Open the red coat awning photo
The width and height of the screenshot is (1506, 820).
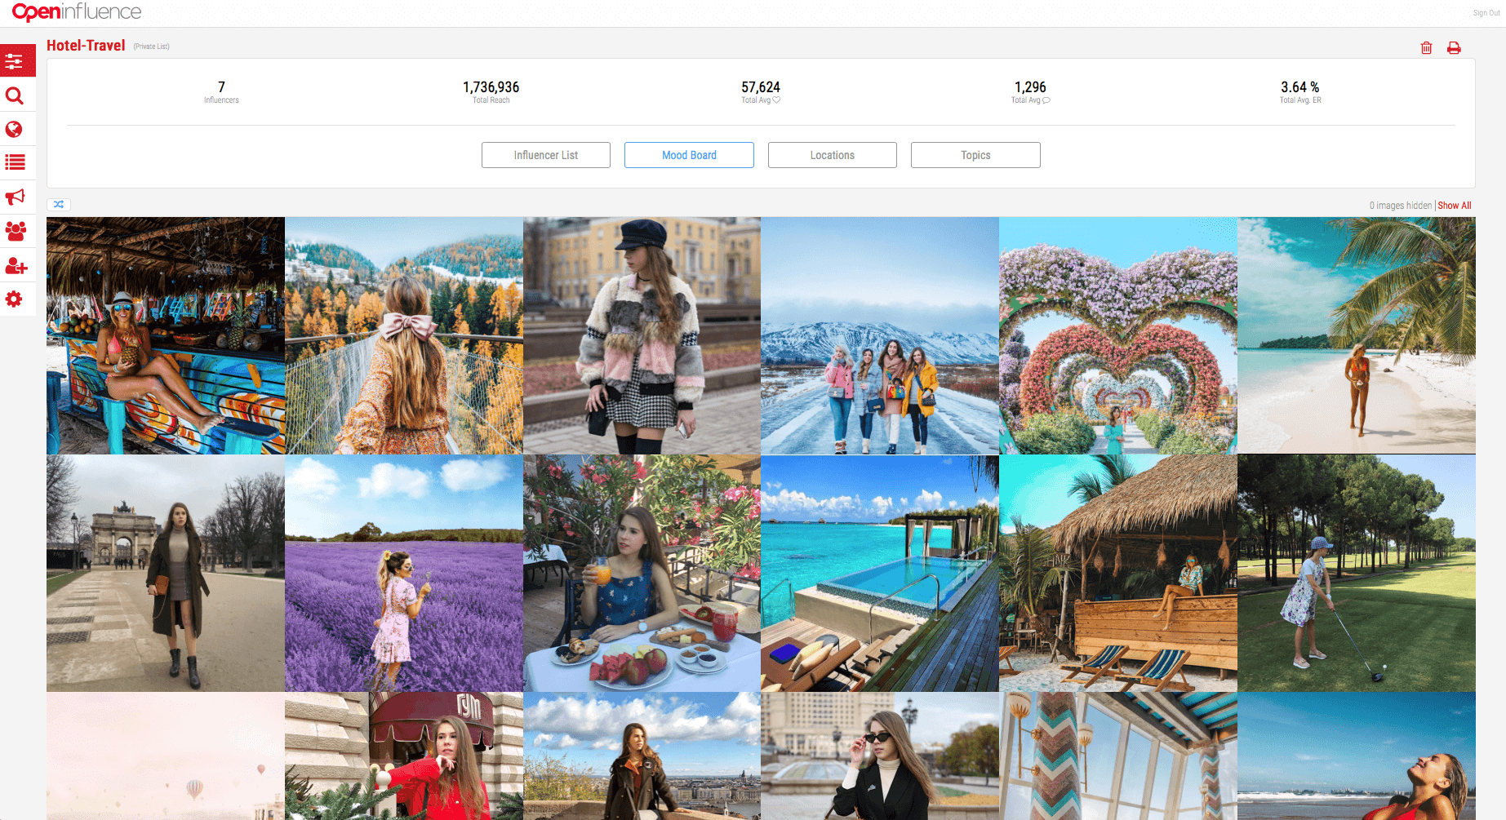pos(404,756)
